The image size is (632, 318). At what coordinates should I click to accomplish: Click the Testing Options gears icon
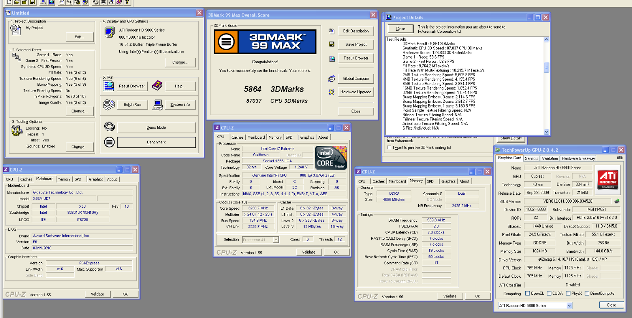(17, 130)
